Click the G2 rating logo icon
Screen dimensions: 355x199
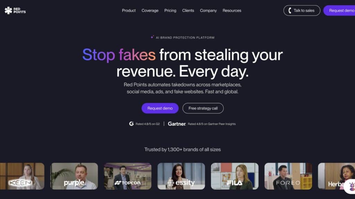[x=131, y=124]
